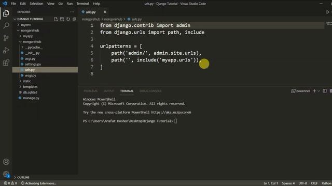Switch to the Output panel tab
Screen dimensions: 332x186
point(109,91)
